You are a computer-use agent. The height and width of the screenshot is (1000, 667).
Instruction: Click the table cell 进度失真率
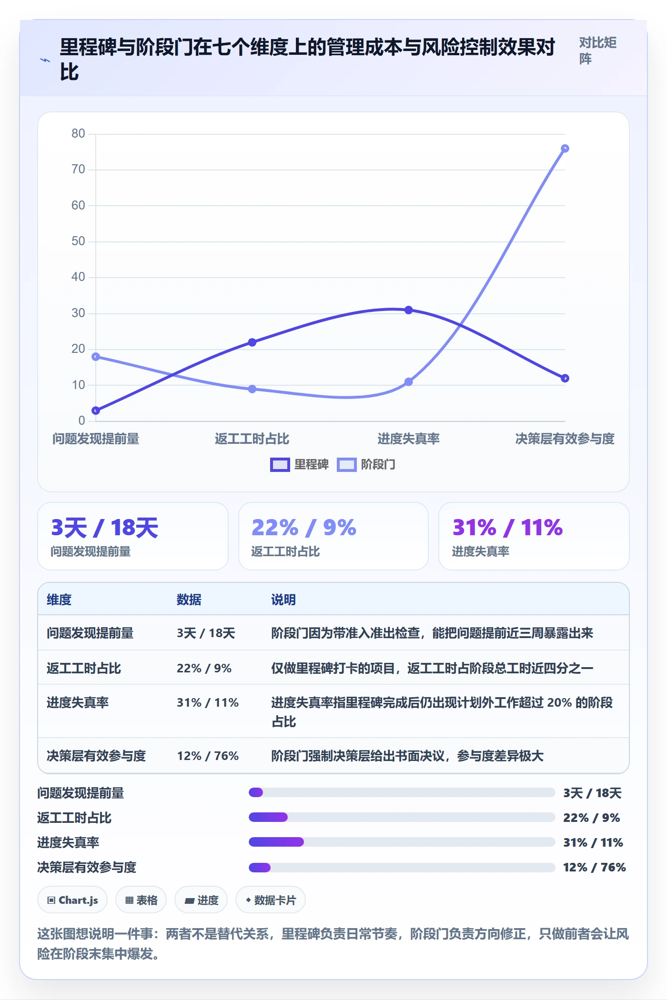coord(78,702)
